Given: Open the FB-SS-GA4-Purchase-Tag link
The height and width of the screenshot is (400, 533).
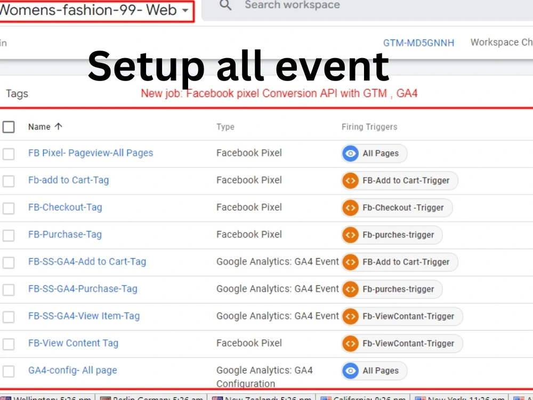Looking at the screenshot, I should [83, 289].
